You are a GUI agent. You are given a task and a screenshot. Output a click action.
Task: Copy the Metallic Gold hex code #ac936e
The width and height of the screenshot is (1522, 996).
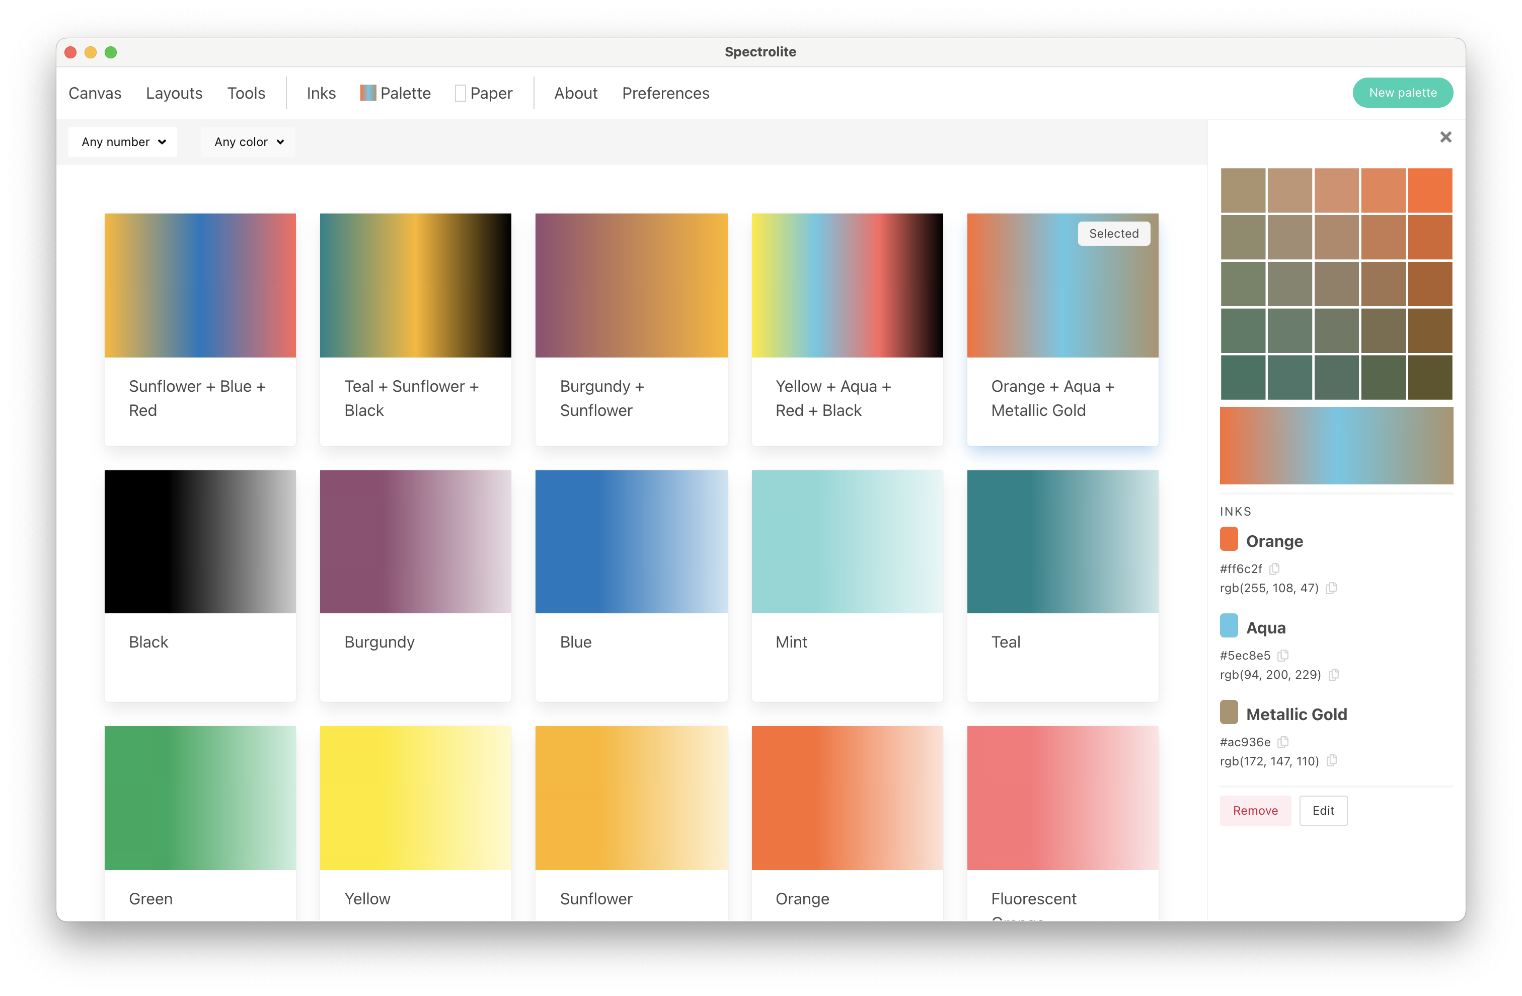point(1283,742)
